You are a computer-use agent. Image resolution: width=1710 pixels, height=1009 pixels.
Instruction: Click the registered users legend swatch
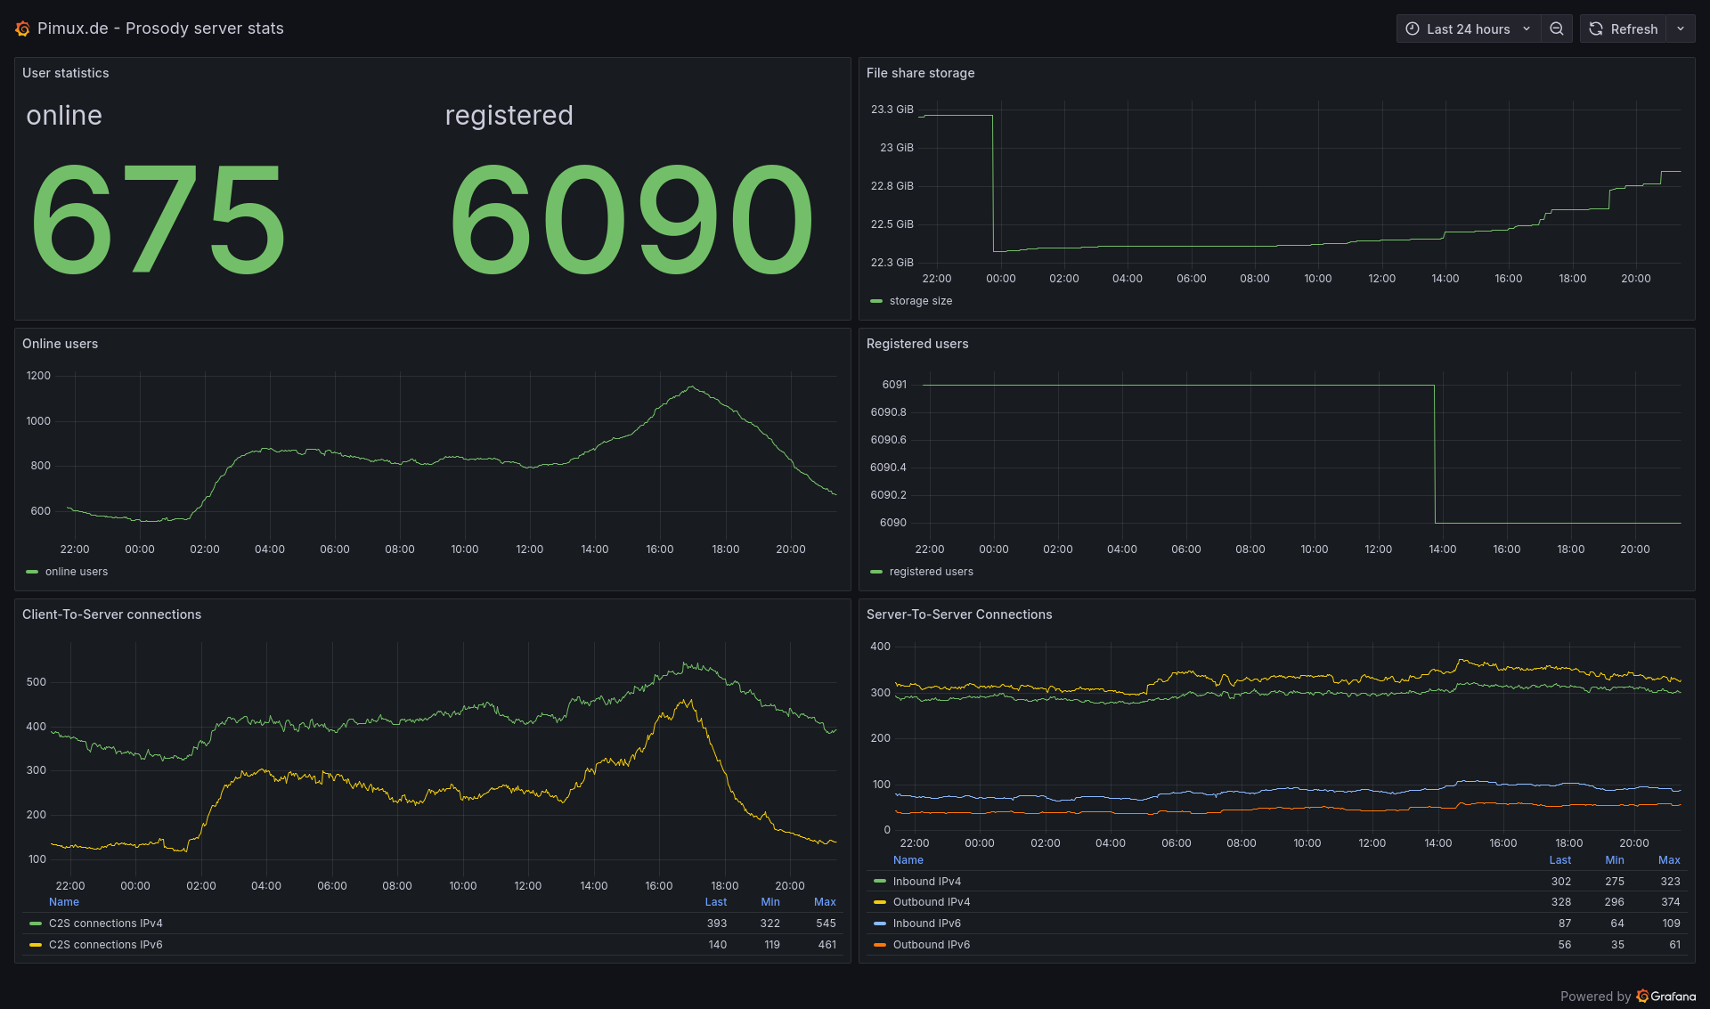[x=877, y=572]
